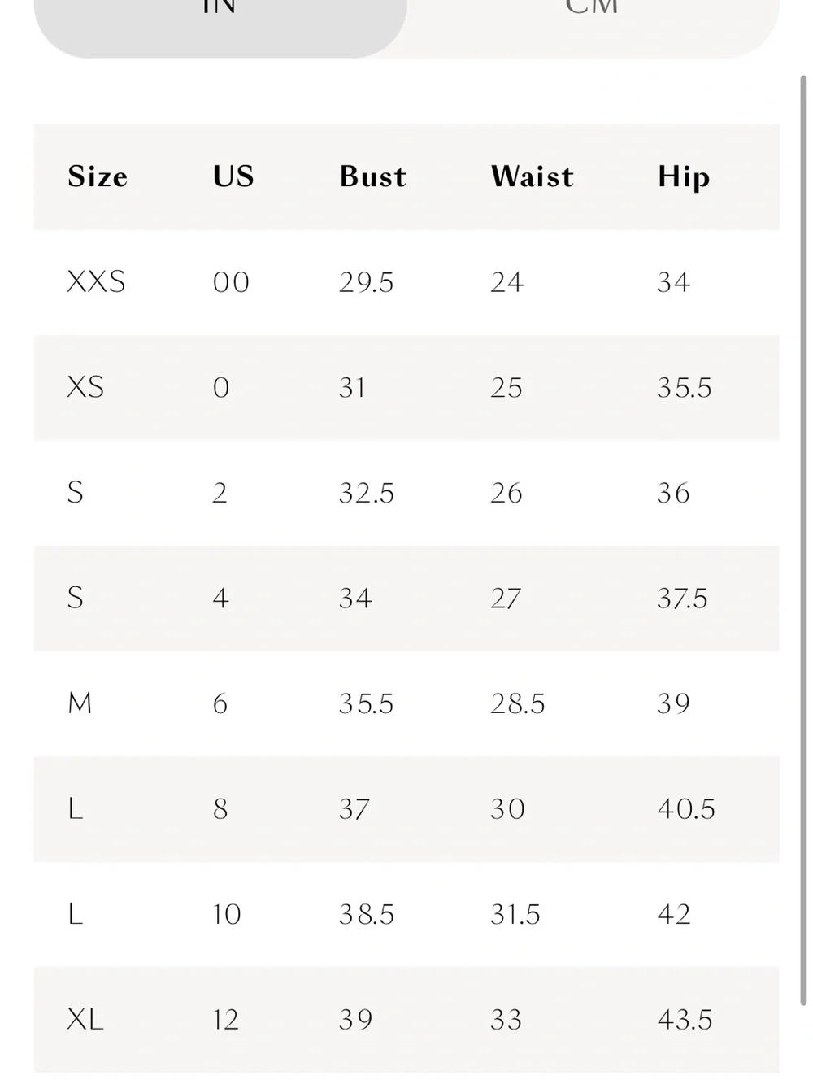Click the Size column header
Viewport: 813px width, 1084px height.
pos(98,176)
